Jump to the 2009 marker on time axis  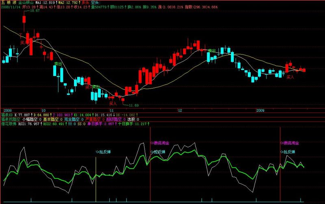[x=260, y=111]
